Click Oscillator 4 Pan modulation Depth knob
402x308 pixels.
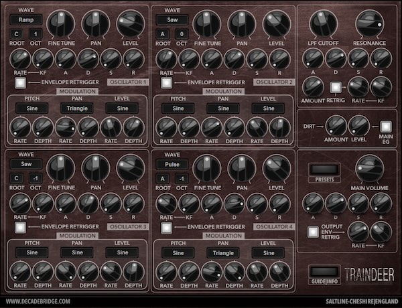click(x=234, y=272)
